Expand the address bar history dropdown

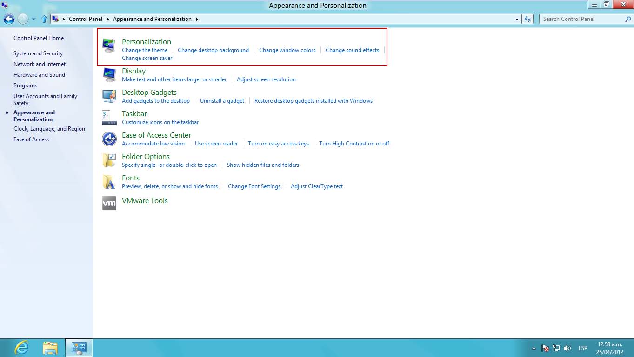[x=517, y=20]
